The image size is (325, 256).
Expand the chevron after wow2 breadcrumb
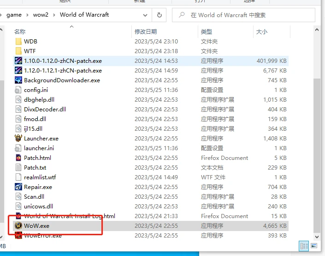tap(54, 15)
